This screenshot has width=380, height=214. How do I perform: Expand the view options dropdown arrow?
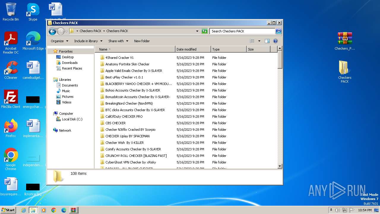tap(259, 41)
